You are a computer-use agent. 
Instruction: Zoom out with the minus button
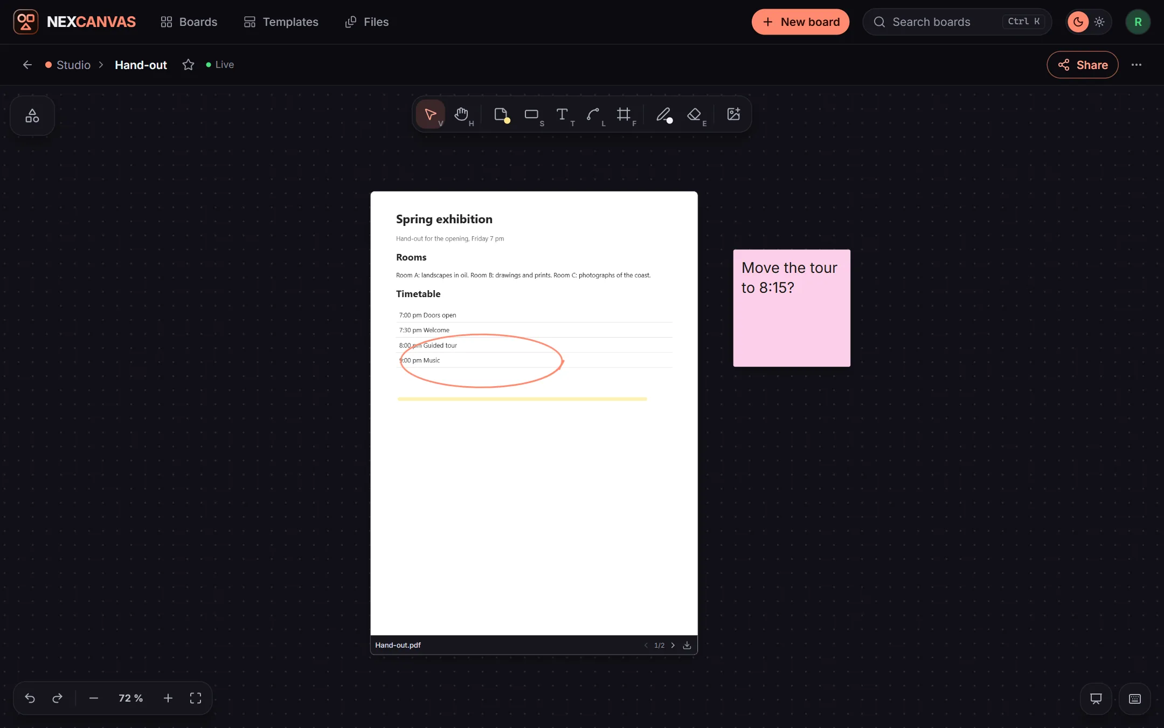[x=94, y=698]
